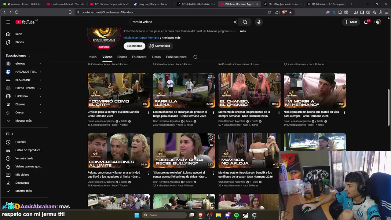Open the browser main menu

coord(386,12)
